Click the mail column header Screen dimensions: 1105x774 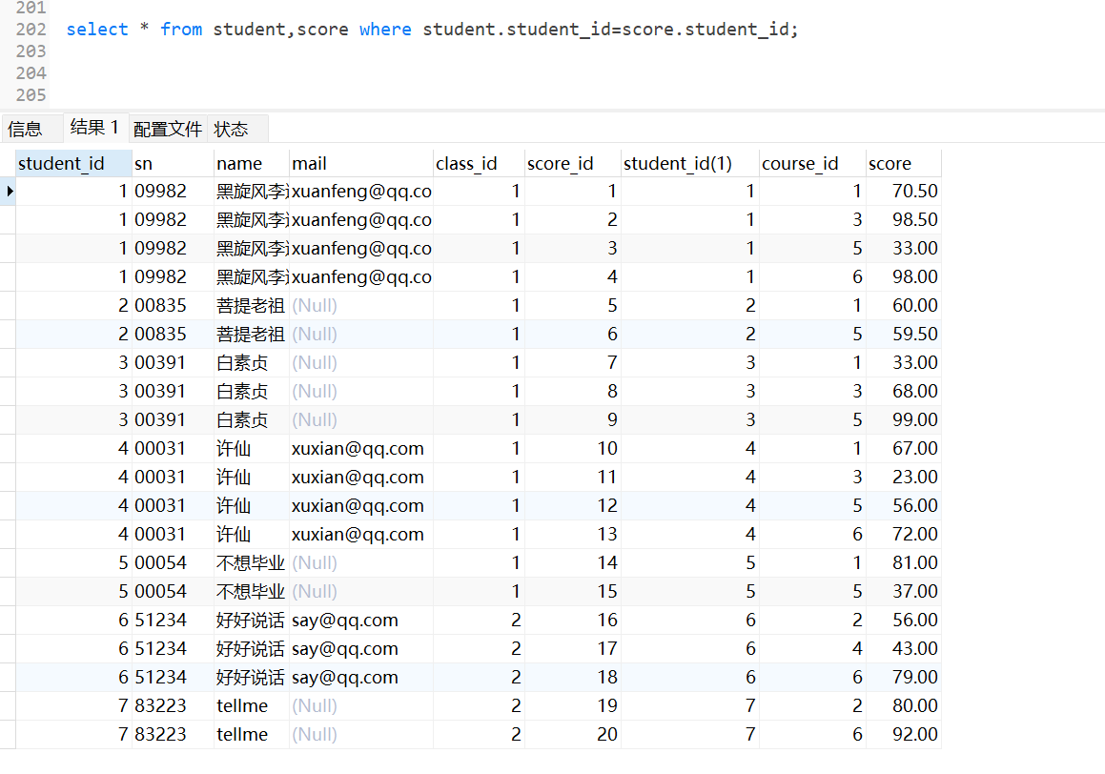[360, 163]
